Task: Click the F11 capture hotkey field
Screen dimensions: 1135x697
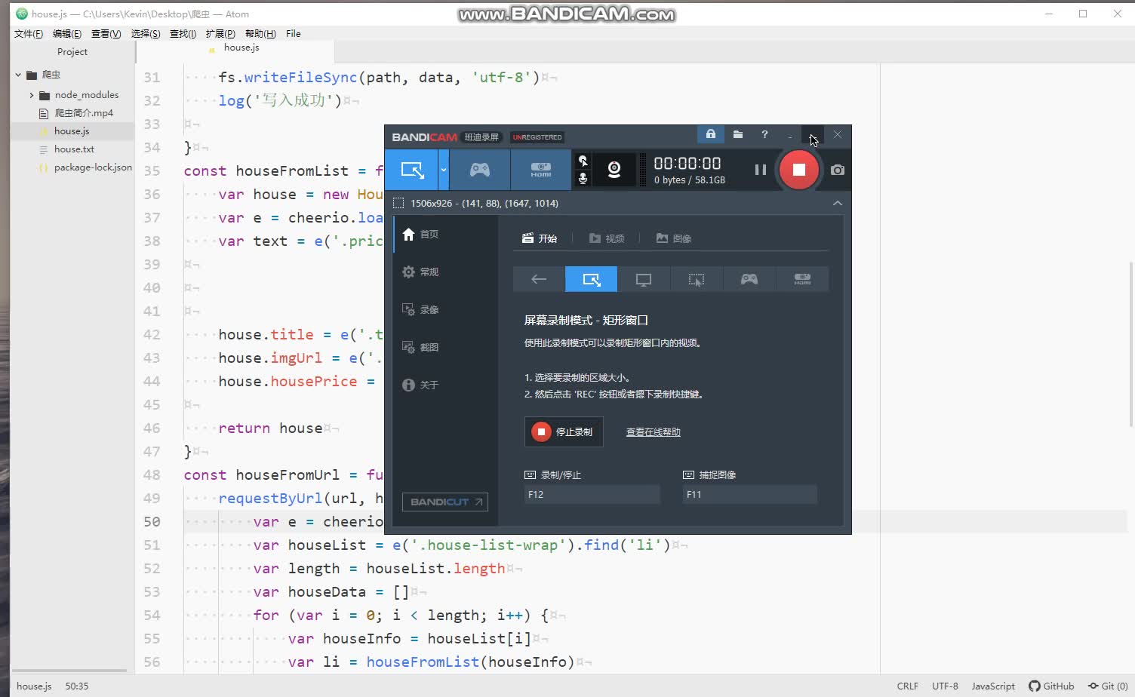Action: (750, 495)
